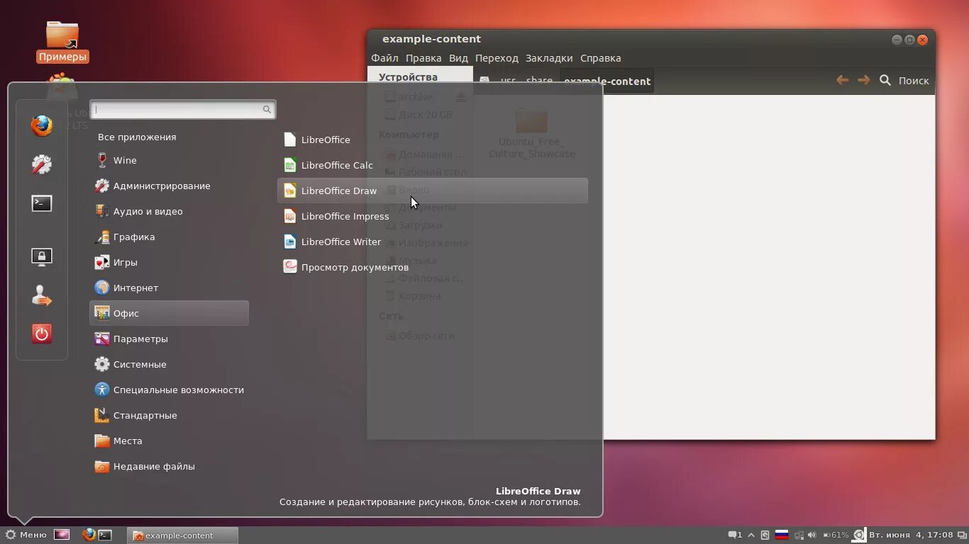Open Недавние файлы
The image size is (969, 544).
tap(154, 466)
